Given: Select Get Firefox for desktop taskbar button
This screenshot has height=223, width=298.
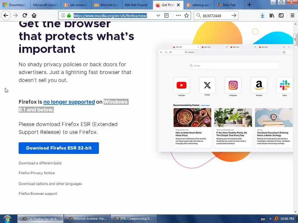Looking at the screenshot, I should (40, 219).
